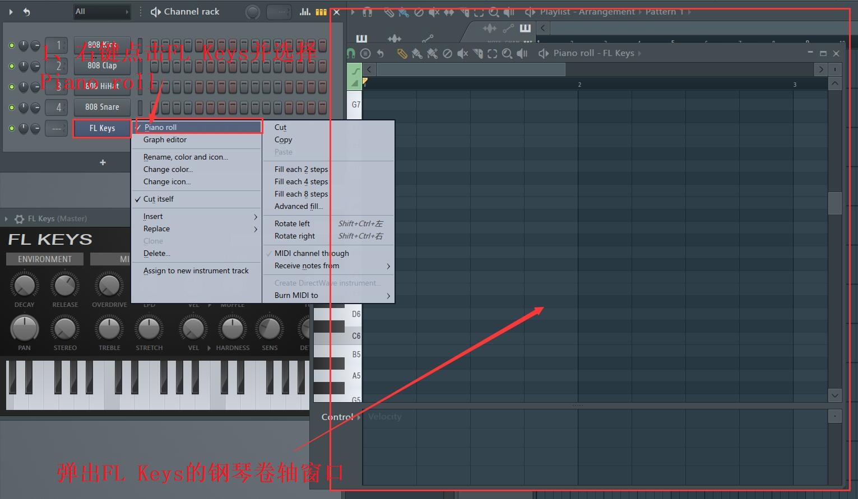Click the Playlist delete tool icon

click(x=419, y=11)
